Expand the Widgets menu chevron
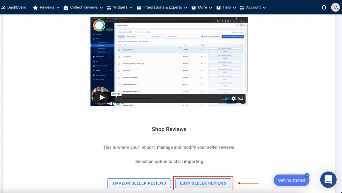 coord(131,8)
